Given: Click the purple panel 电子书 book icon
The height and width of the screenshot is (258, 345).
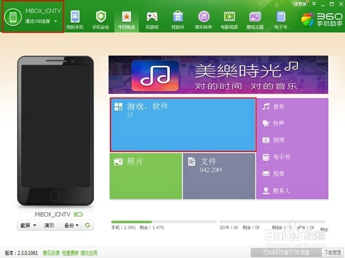Looking at the screenshot, I should 266,157.
